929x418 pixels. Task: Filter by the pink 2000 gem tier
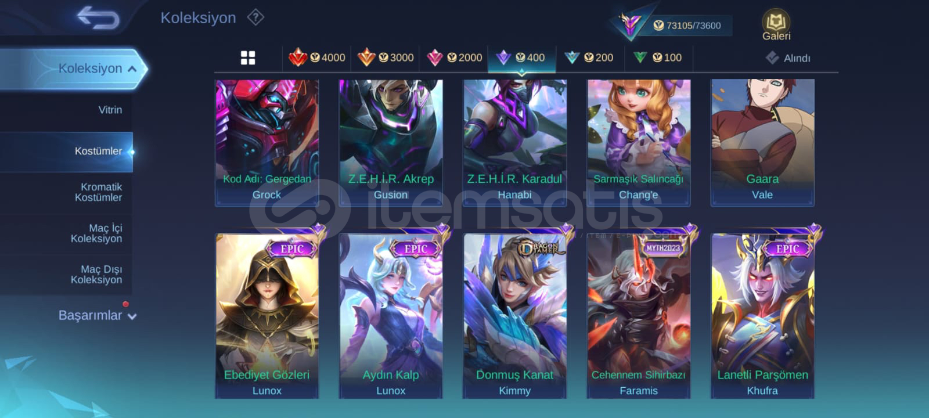[454, 57]
